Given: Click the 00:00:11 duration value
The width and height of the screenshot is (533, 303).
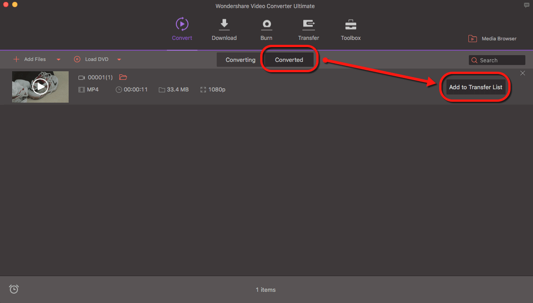Looking at the screenshot, I should pos(135,90).
